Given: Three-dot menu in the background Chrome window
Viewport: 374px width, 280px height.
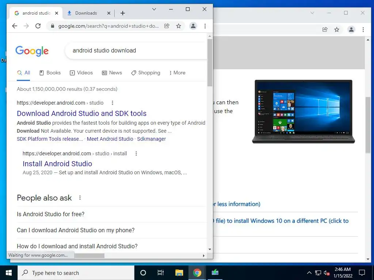Looking at the screenshot, I should click(363, 30).
